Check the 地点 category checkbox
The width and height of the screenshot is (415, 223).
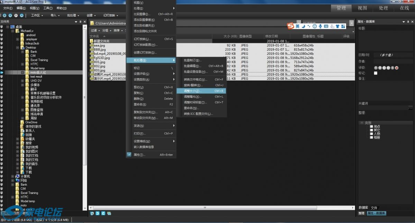pos(371,127)
